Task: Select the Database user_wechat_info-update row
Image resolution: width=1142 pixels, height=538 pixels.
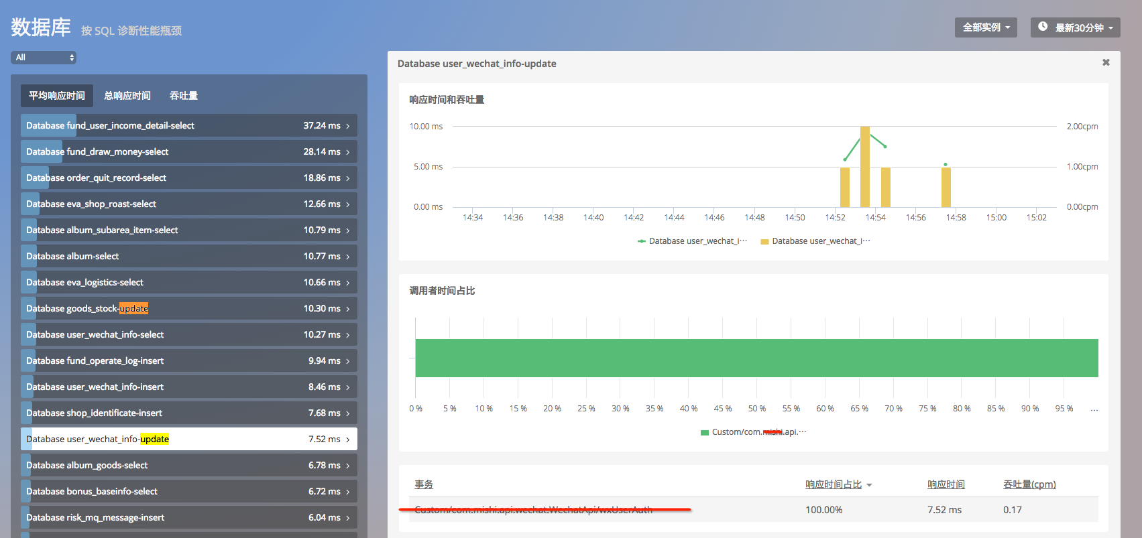Action: 189,439
